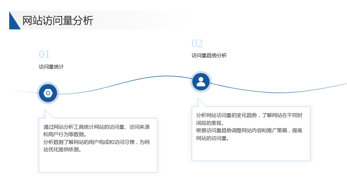Click the user profile icon circle

201,82
